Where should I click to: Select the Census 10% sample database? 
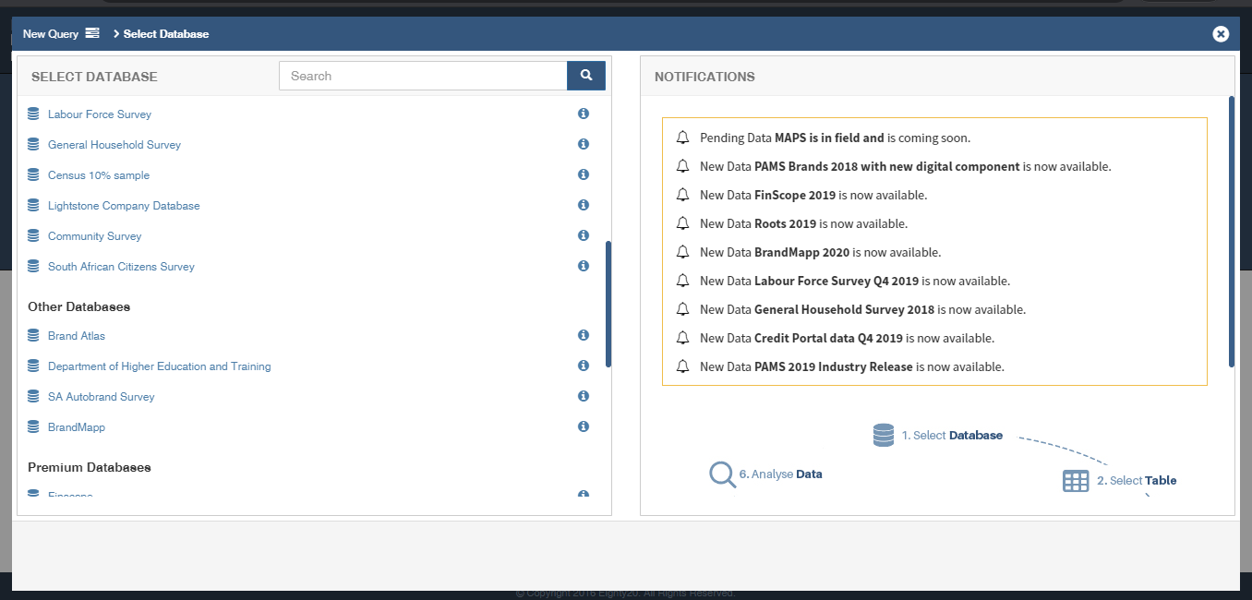pos(99,175)
